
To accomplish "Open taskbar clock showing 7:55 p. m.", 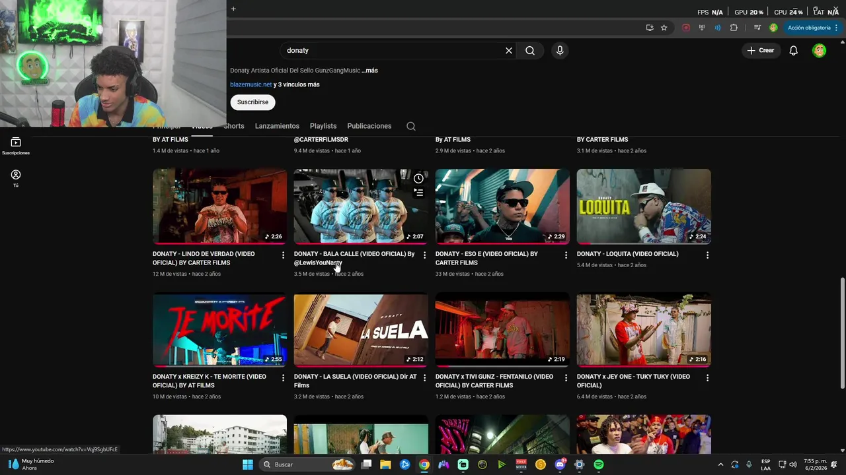I will click(x=815, y=464).
